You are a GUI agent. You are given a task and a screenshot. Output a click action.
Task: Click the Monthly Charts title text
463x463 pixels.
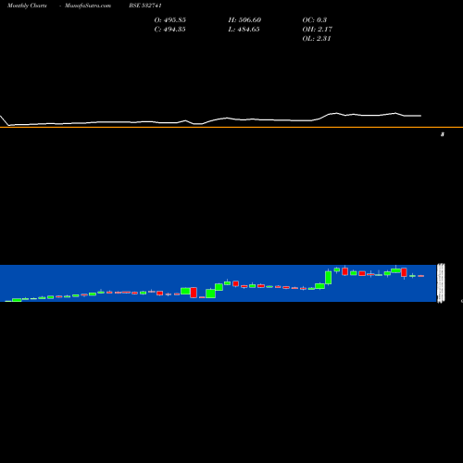point(27,6)
